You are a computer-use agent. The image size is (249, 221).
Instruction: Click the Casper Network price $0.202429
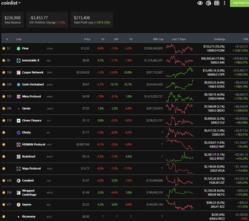[83, 72]
